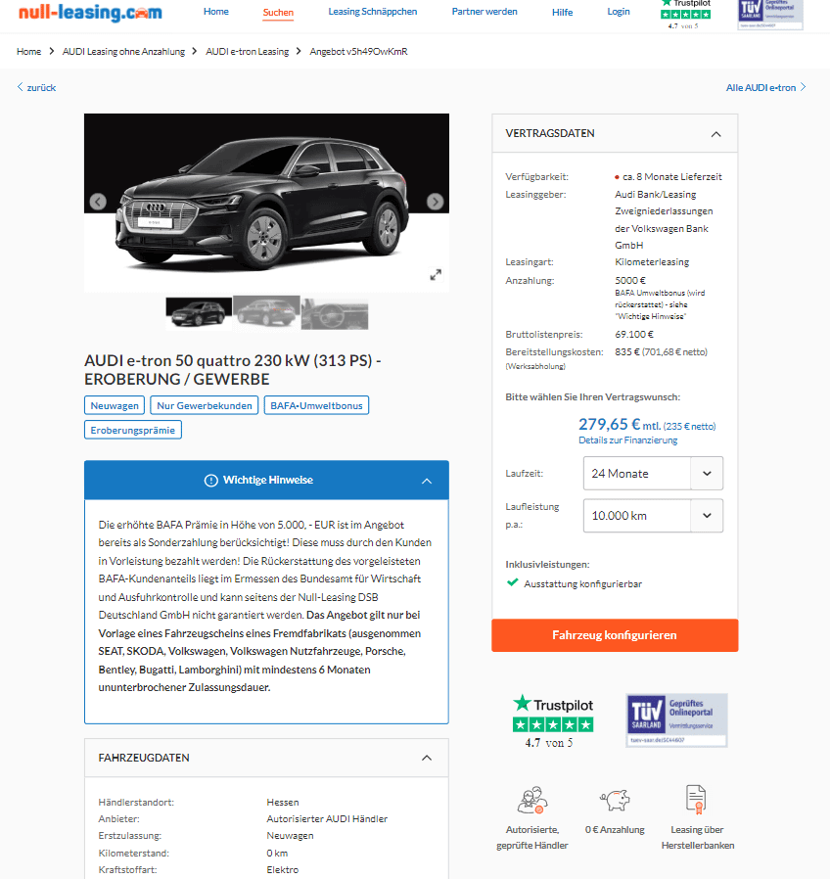Screen dimensions: 830x879
Task: Show previous car image arrow
Action: pos(98,202)
